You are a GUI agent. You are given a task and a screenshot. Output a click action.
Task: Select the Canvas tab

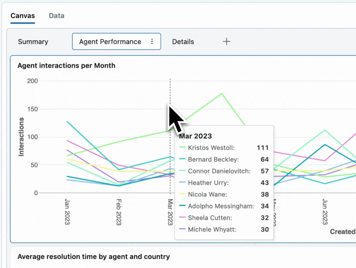pos(23,16)
